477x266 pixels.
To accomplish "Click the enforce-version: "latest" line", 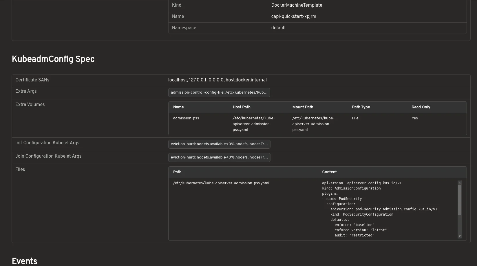I will pyautogui.click(x=361, y=230).
